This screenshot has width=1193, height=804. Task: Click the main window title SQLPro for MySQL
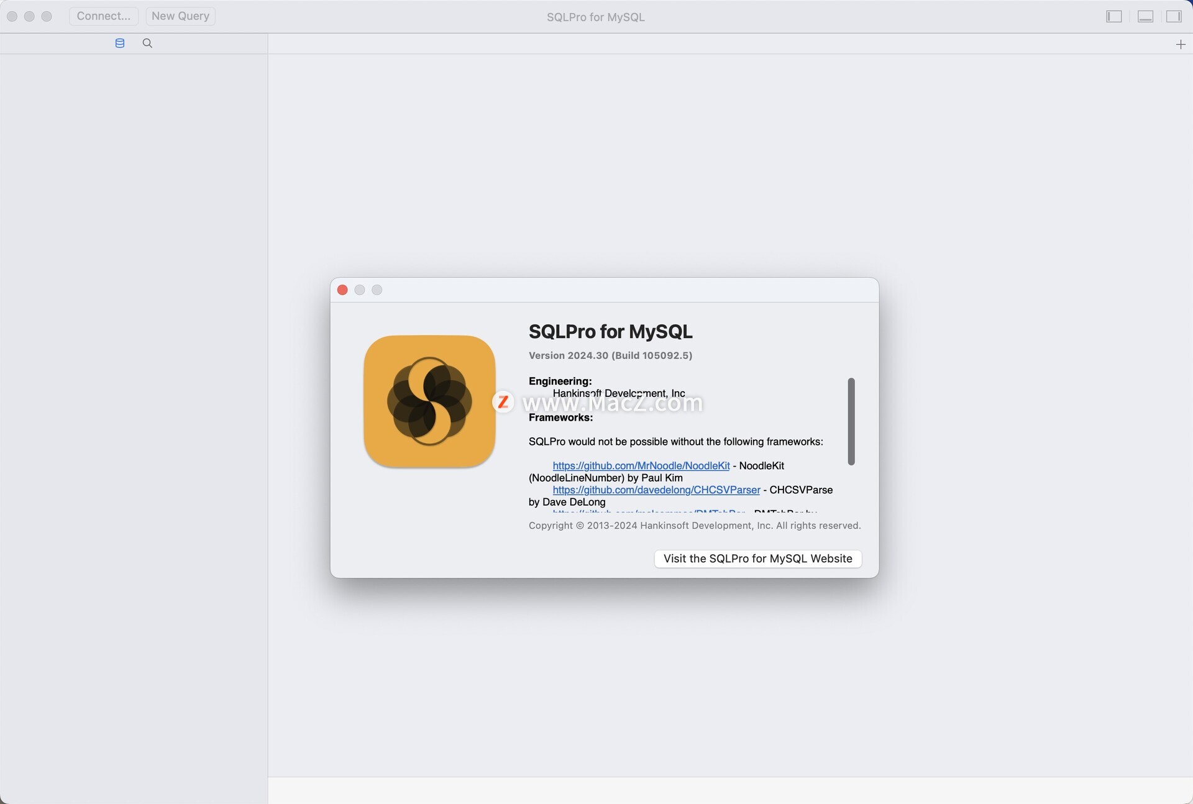596,17
